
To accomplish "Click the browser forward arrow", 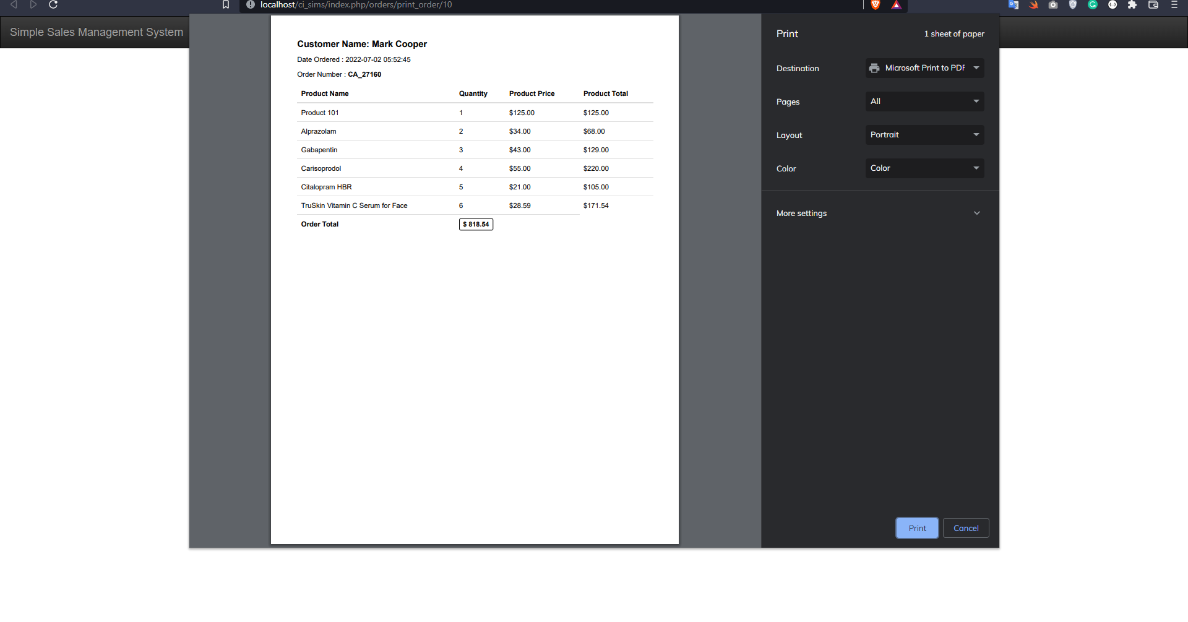I will pos(33,4).
